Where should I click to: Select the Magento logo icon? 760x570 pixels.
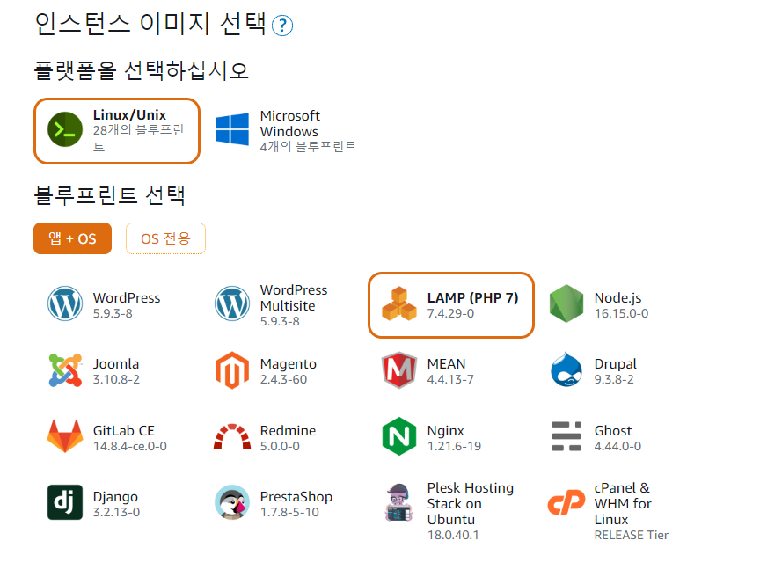click(232, 370)
